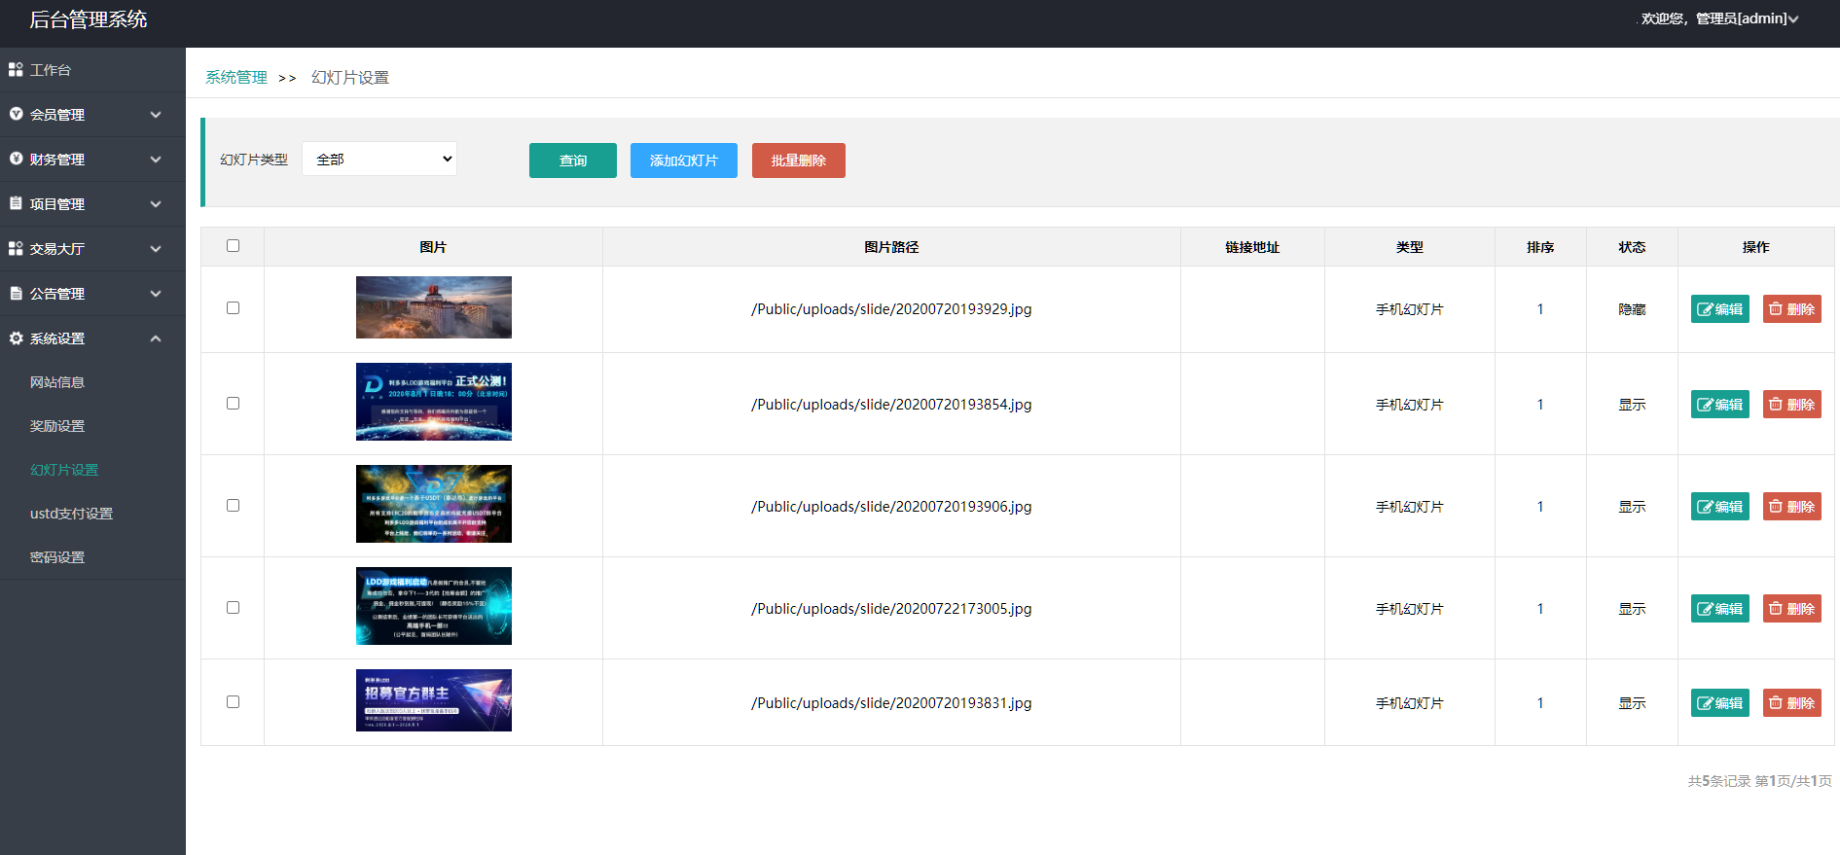Edit the slide 20200720193929.jpg row

click(1719, 309)
